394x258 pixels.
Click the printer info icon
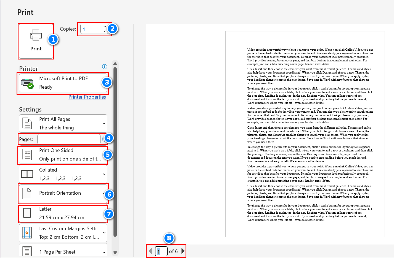tap(104, 67)
